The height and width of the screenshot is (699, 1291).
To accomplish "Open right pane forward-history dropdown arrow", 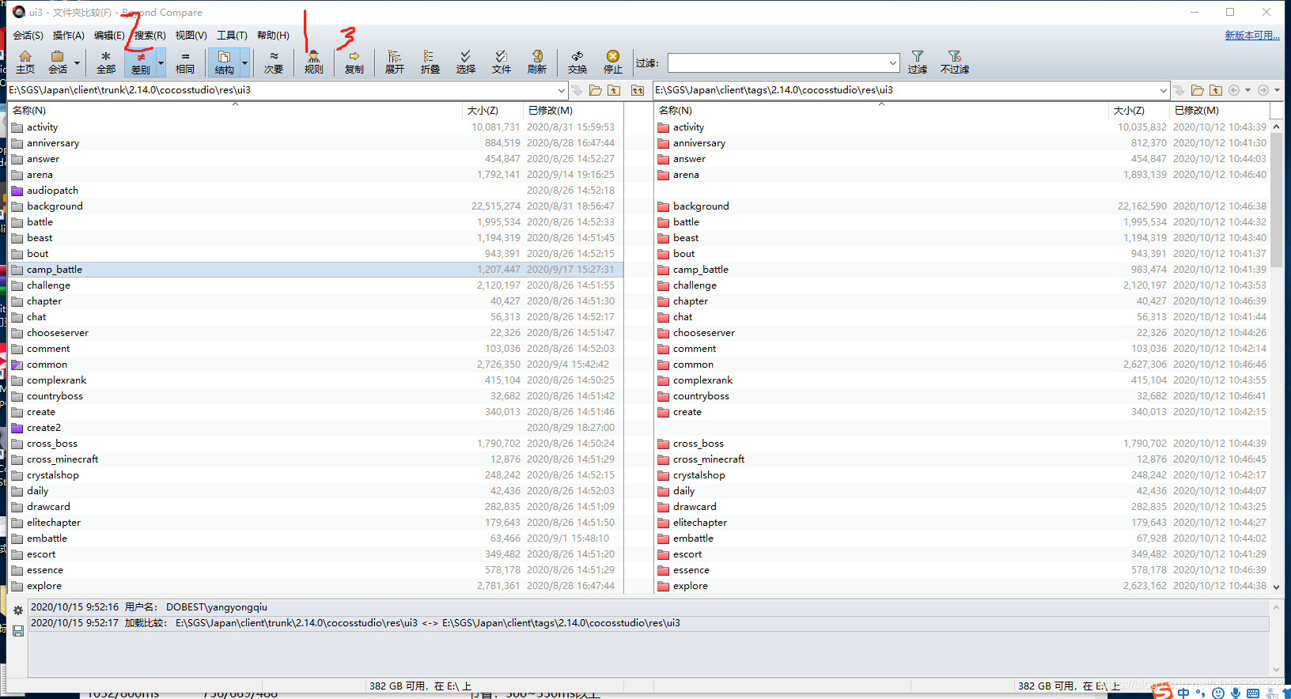I will (x=1277, y=90).
